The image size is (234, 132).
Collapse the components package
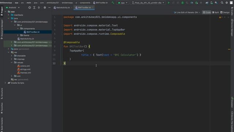click(18, 29)
